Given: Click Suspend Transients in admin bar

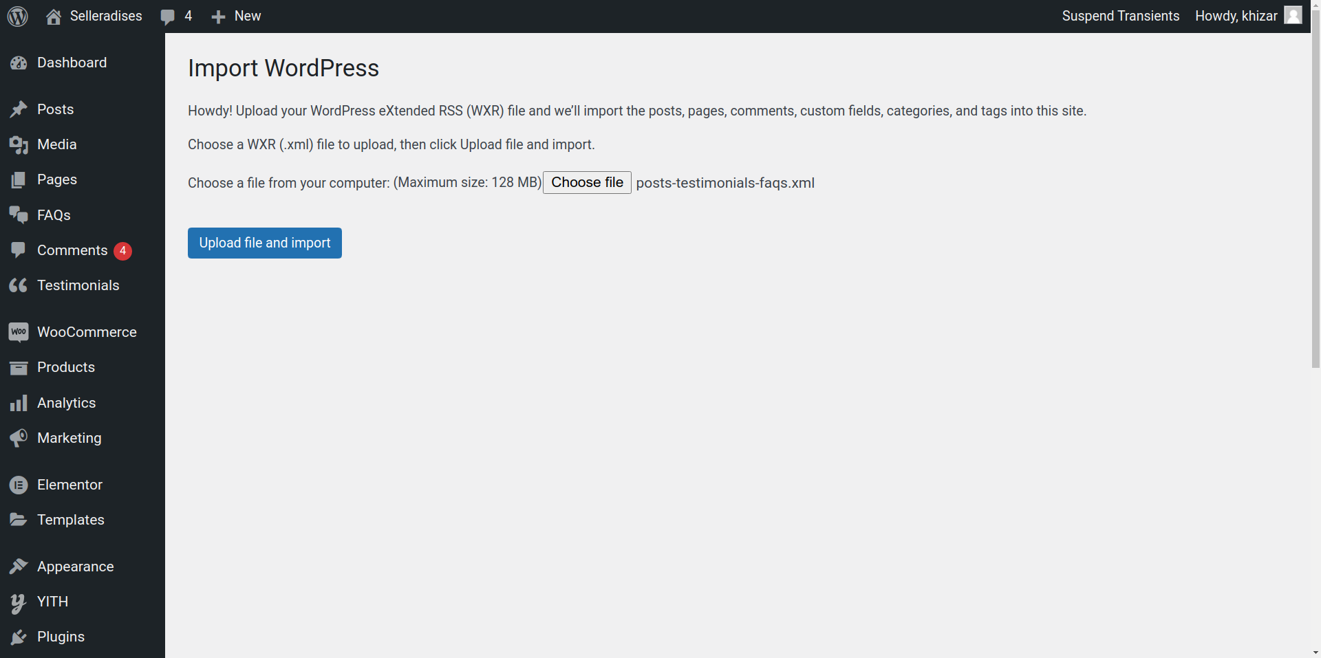Looking at the screenshot, I should 1120,16.
